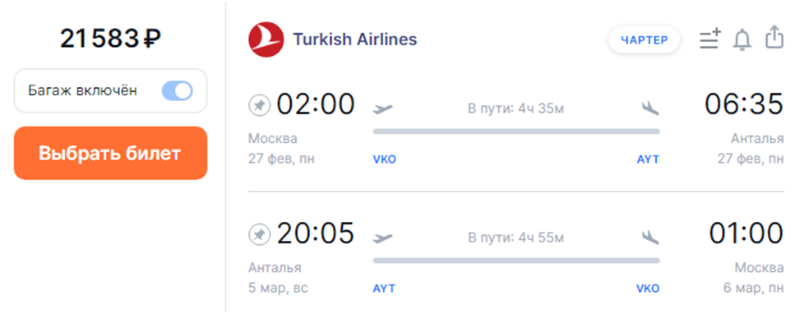Viewport: 804px width, 314px height.
Task: Click takeoff plane icon on outbound flight
Action: point(383,109)
